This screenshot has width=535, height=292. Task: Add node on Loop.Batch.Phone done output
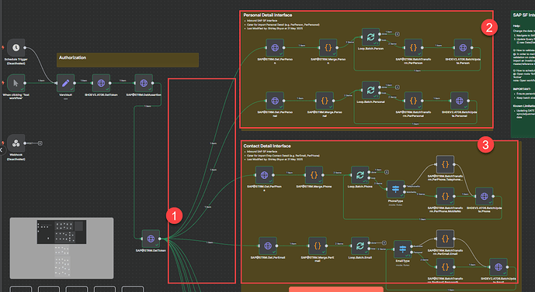pyautogui.click(x=387, y=172)
